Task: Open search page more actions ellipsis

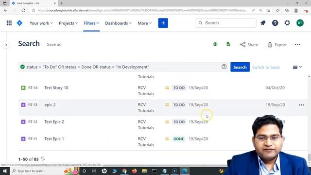Action: (x=297, y=45)
